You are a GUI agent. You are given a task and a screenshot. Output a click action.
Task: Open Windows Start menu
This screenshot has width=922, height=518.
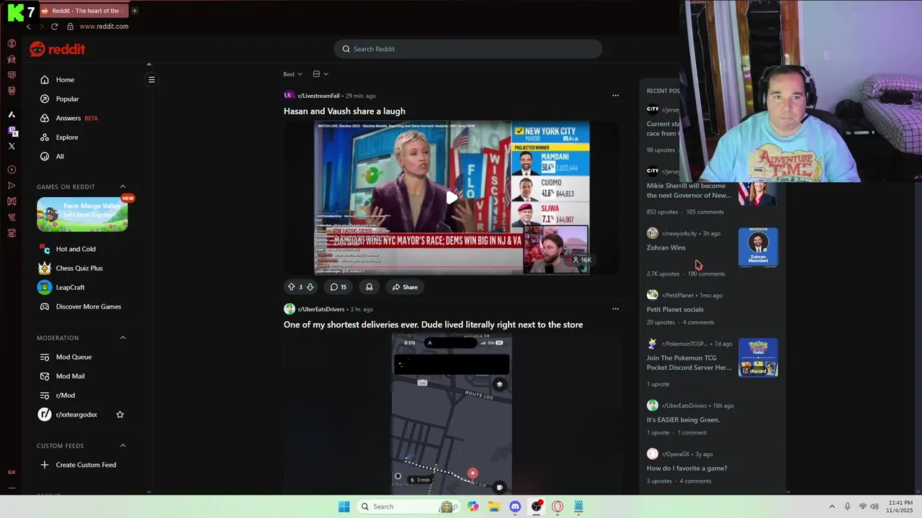[x=344, y=506]
